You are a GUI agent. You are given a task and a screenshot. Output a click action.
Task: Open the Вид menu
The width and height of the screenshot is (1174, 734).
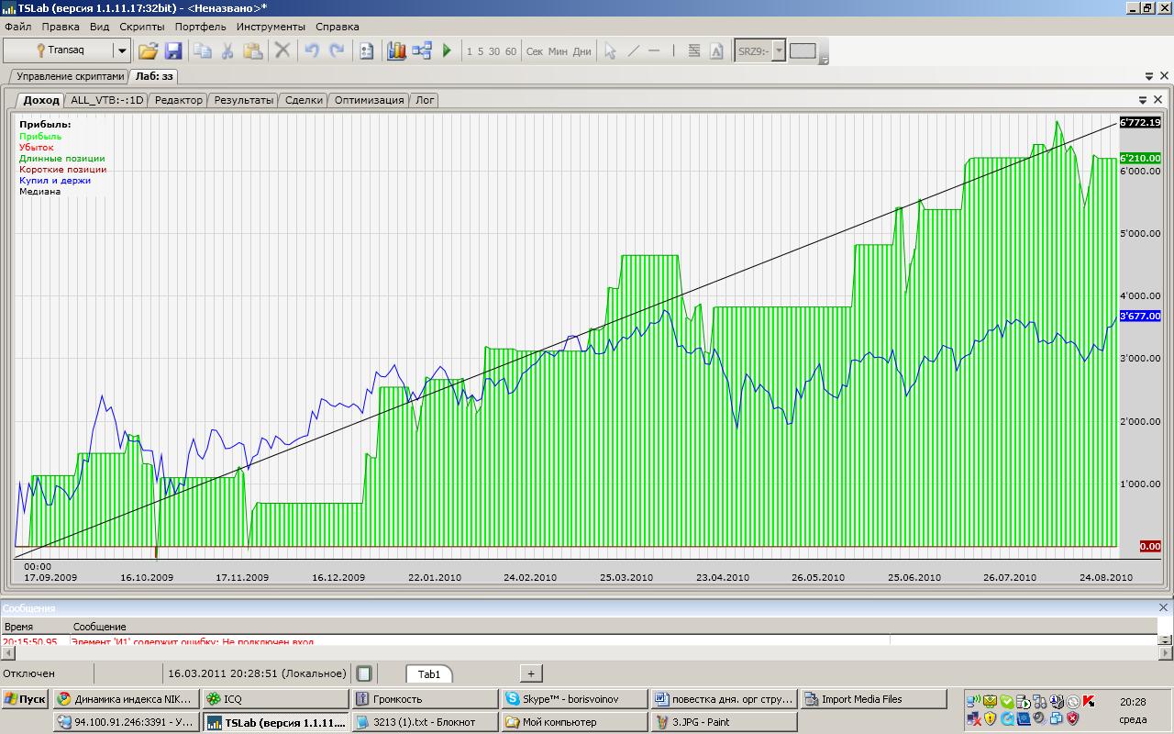(99, 27)
